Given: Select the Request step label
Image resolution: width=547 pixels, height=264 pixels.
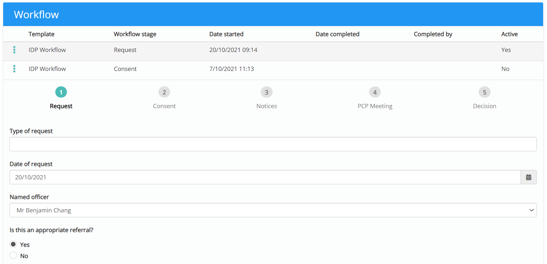Looking at the screenshot, I should coord(61,106).
